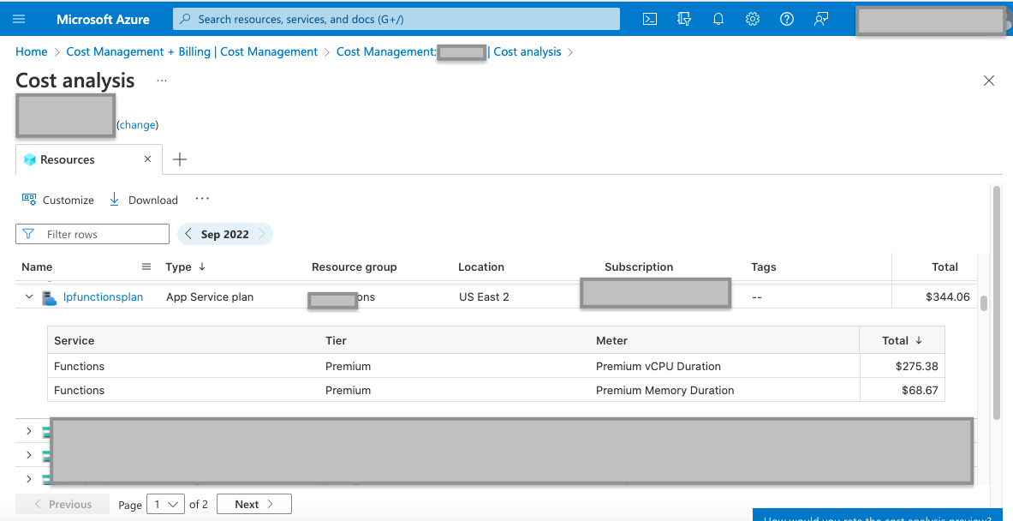Close the Cost analysis blade
This screenshot has width=1013, height=521.
988,81
